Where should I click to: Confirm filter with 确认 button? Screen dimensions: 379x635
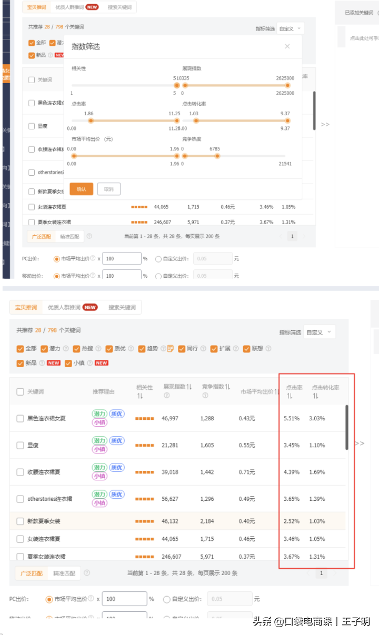(x=81, y=189)
